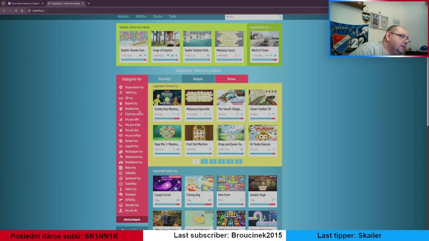Click the icon beside Skákačky

click(121, 173)
